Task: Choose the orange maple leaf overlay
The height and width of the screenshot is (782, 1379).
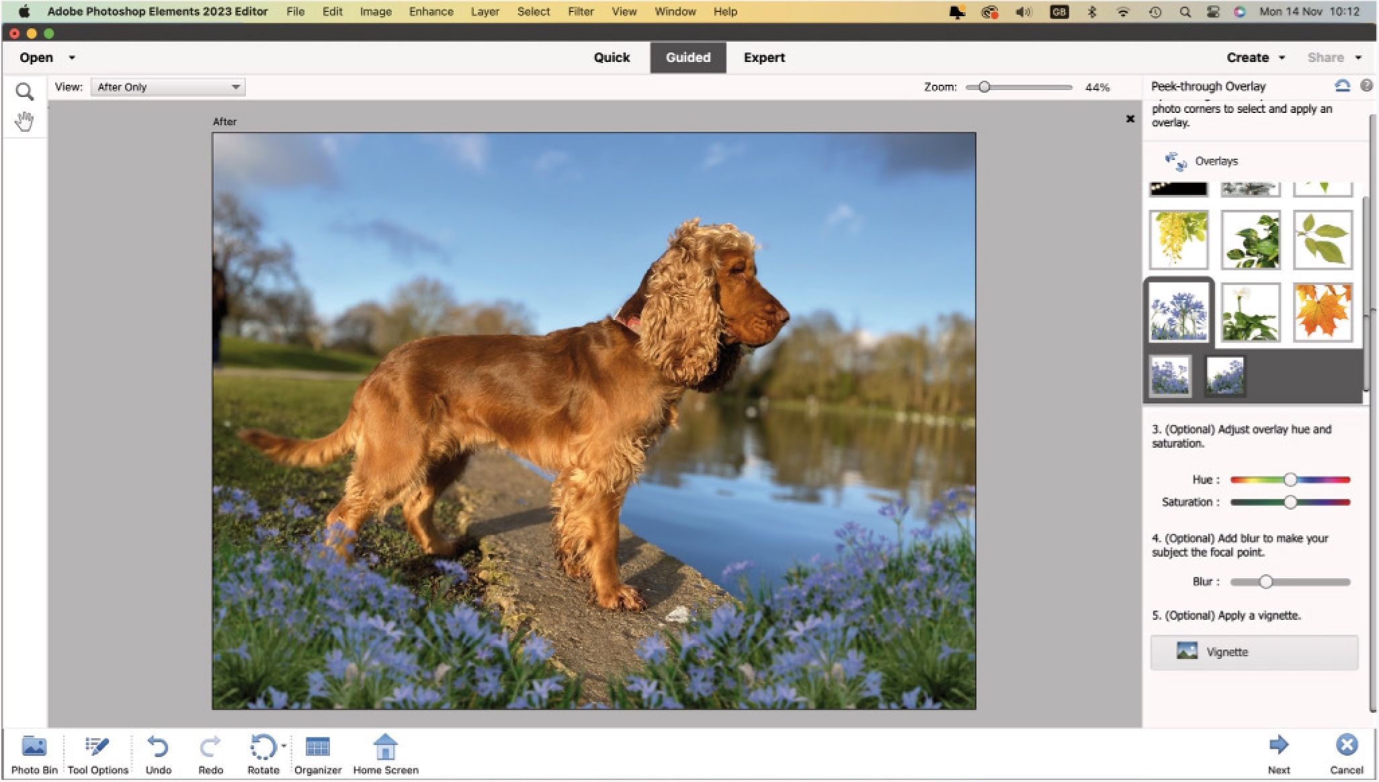Action: click(x=1323, y=312)
